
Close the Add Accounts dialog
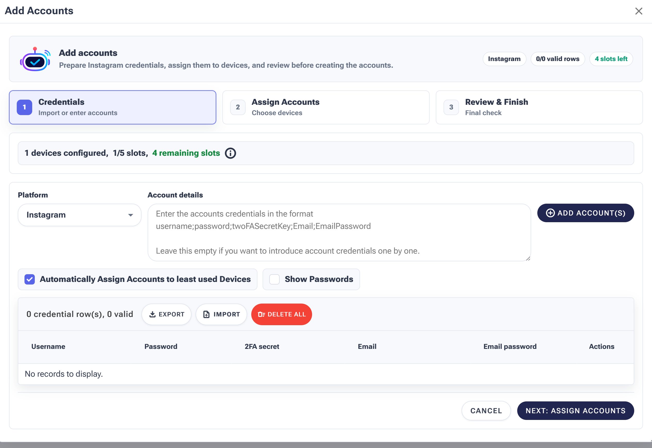click(x=639, y=11)
